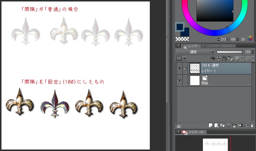
Task: Toggle lock transparent pixels icon
Action: coord(230,58)
